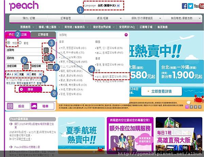Open the 額外座位加購服務 promo thumbnail

click(130, 135)
